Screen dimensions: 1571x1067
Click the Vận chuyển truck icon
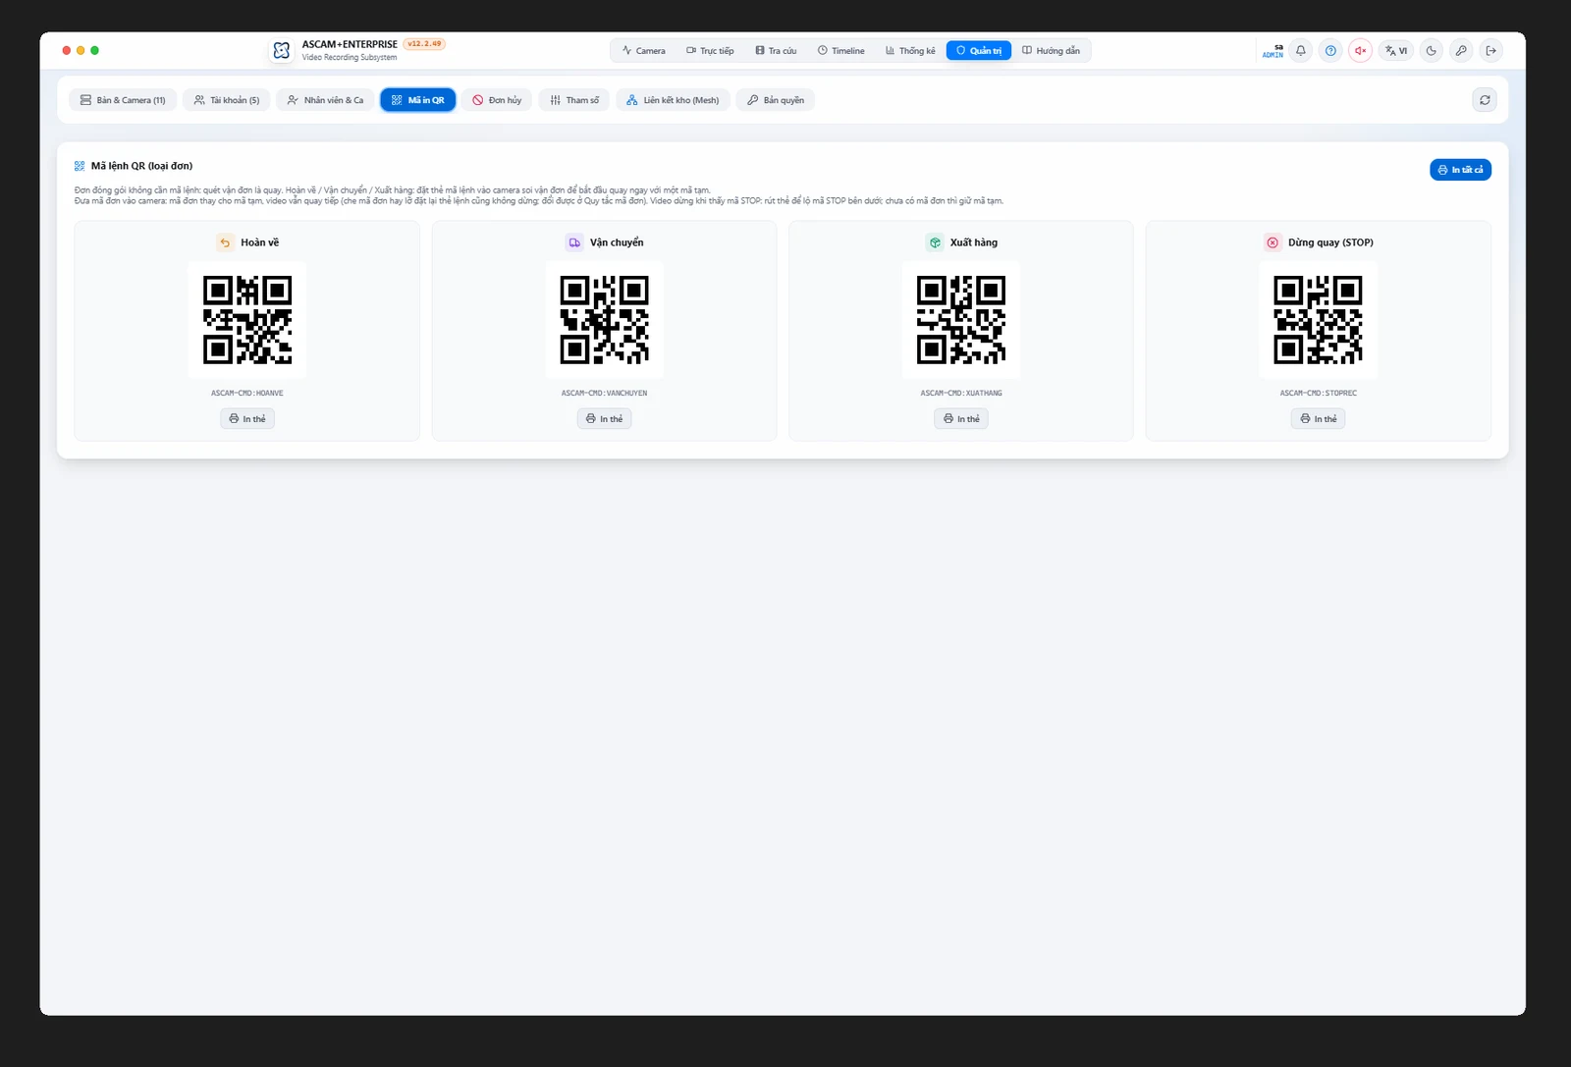[x=574, y=242]
